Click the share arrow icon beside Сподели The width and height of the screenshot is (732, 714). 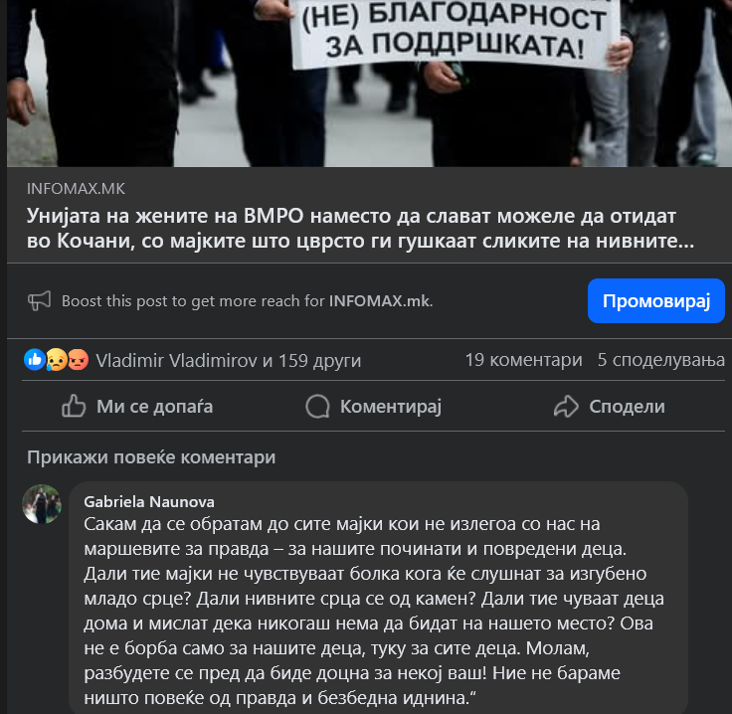[x=566, y=406]
